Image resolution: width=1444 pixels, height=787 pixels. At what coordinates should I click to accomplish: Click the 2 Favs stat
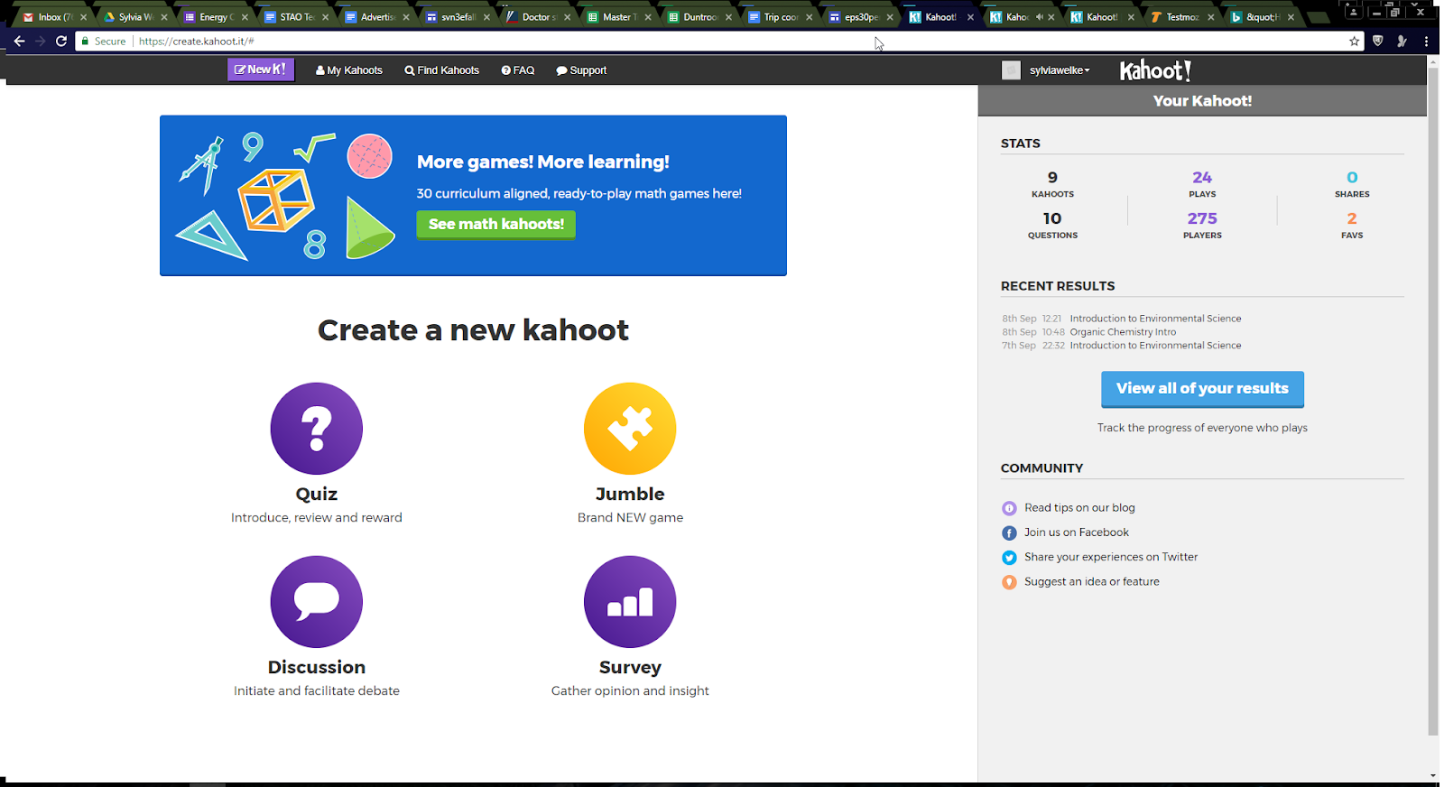click(1352, 225)
